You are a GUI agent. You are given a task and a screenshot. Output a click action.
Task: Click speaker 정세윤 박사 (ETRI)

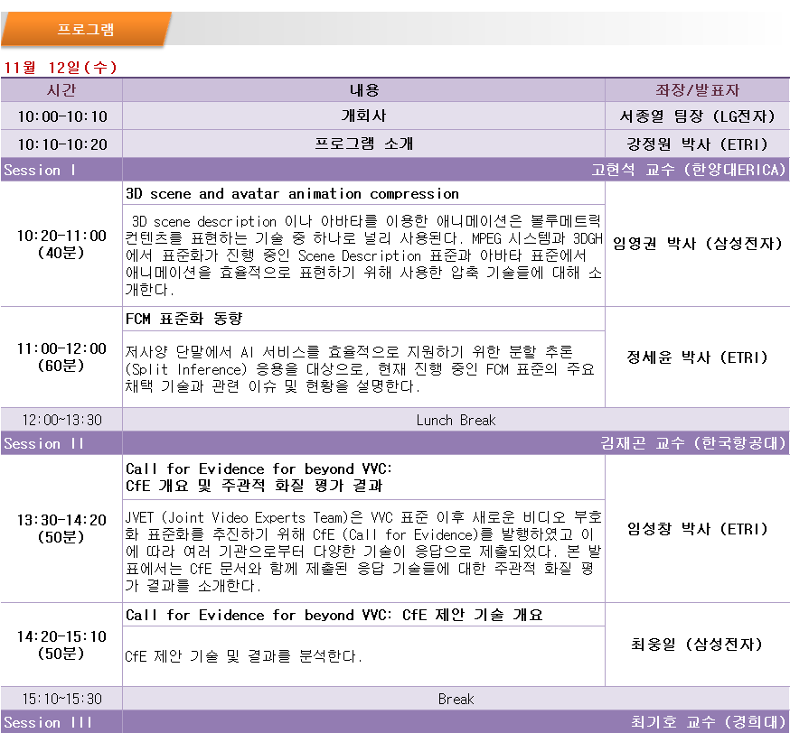pos(697,357)
